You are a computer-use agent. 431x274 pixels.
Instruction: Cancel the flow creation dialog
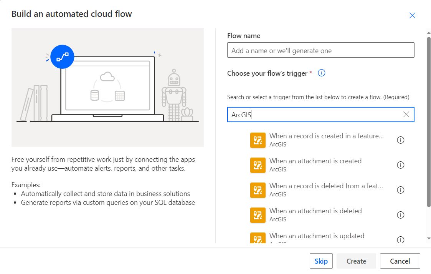[x=400, y=261]
